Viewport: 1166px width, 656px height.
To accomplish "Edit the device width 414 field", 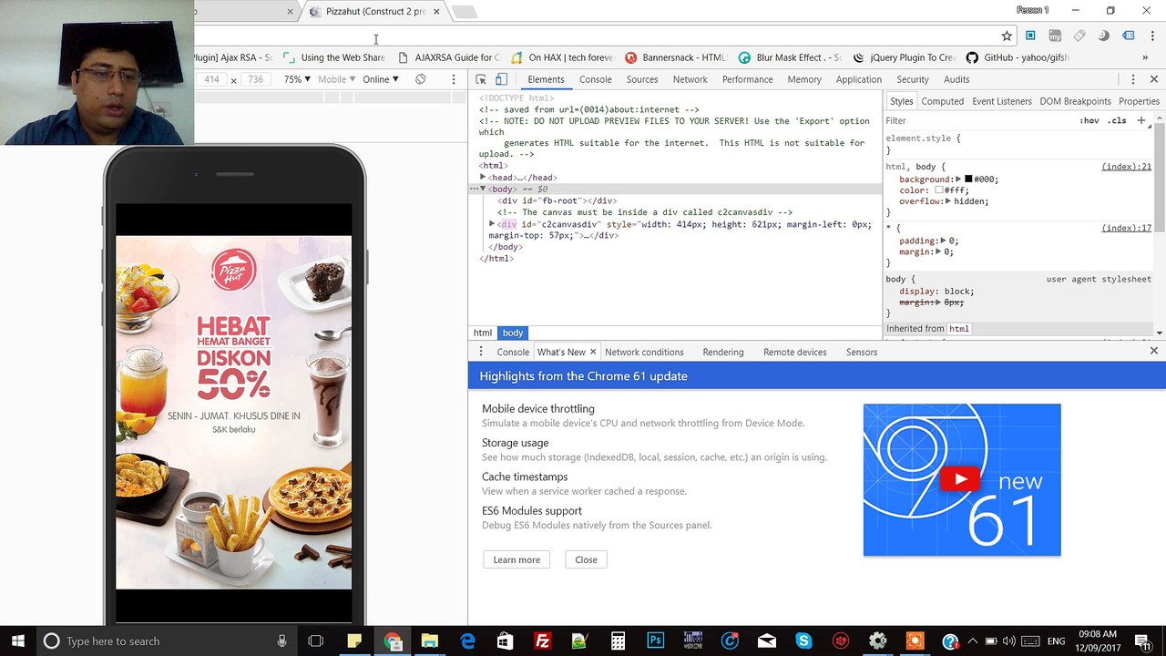I will [x=211, y=79].
